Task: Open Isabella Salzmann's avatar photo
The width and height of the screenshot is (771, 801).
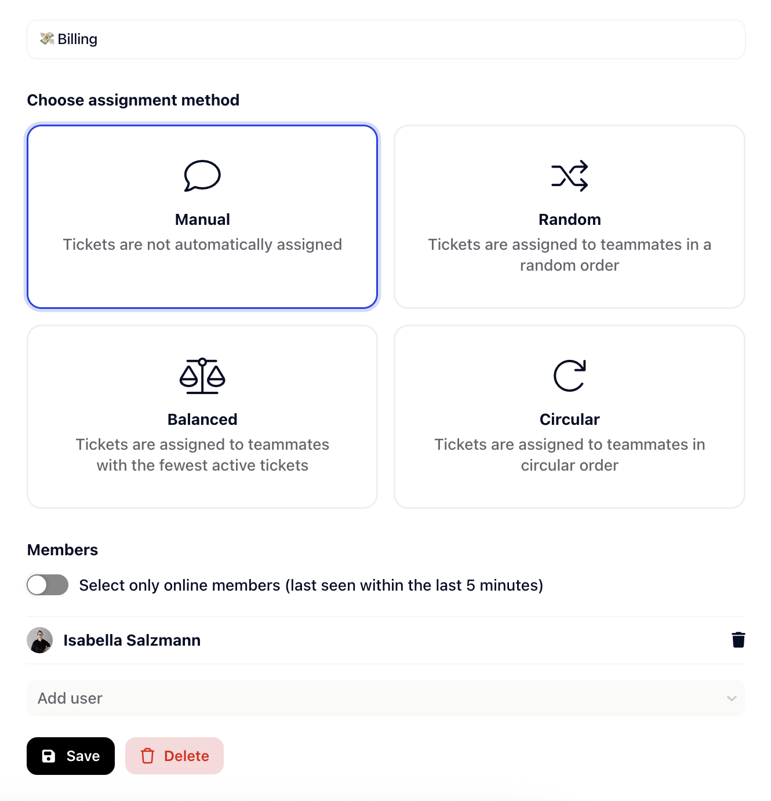Action: coord(39,640)
